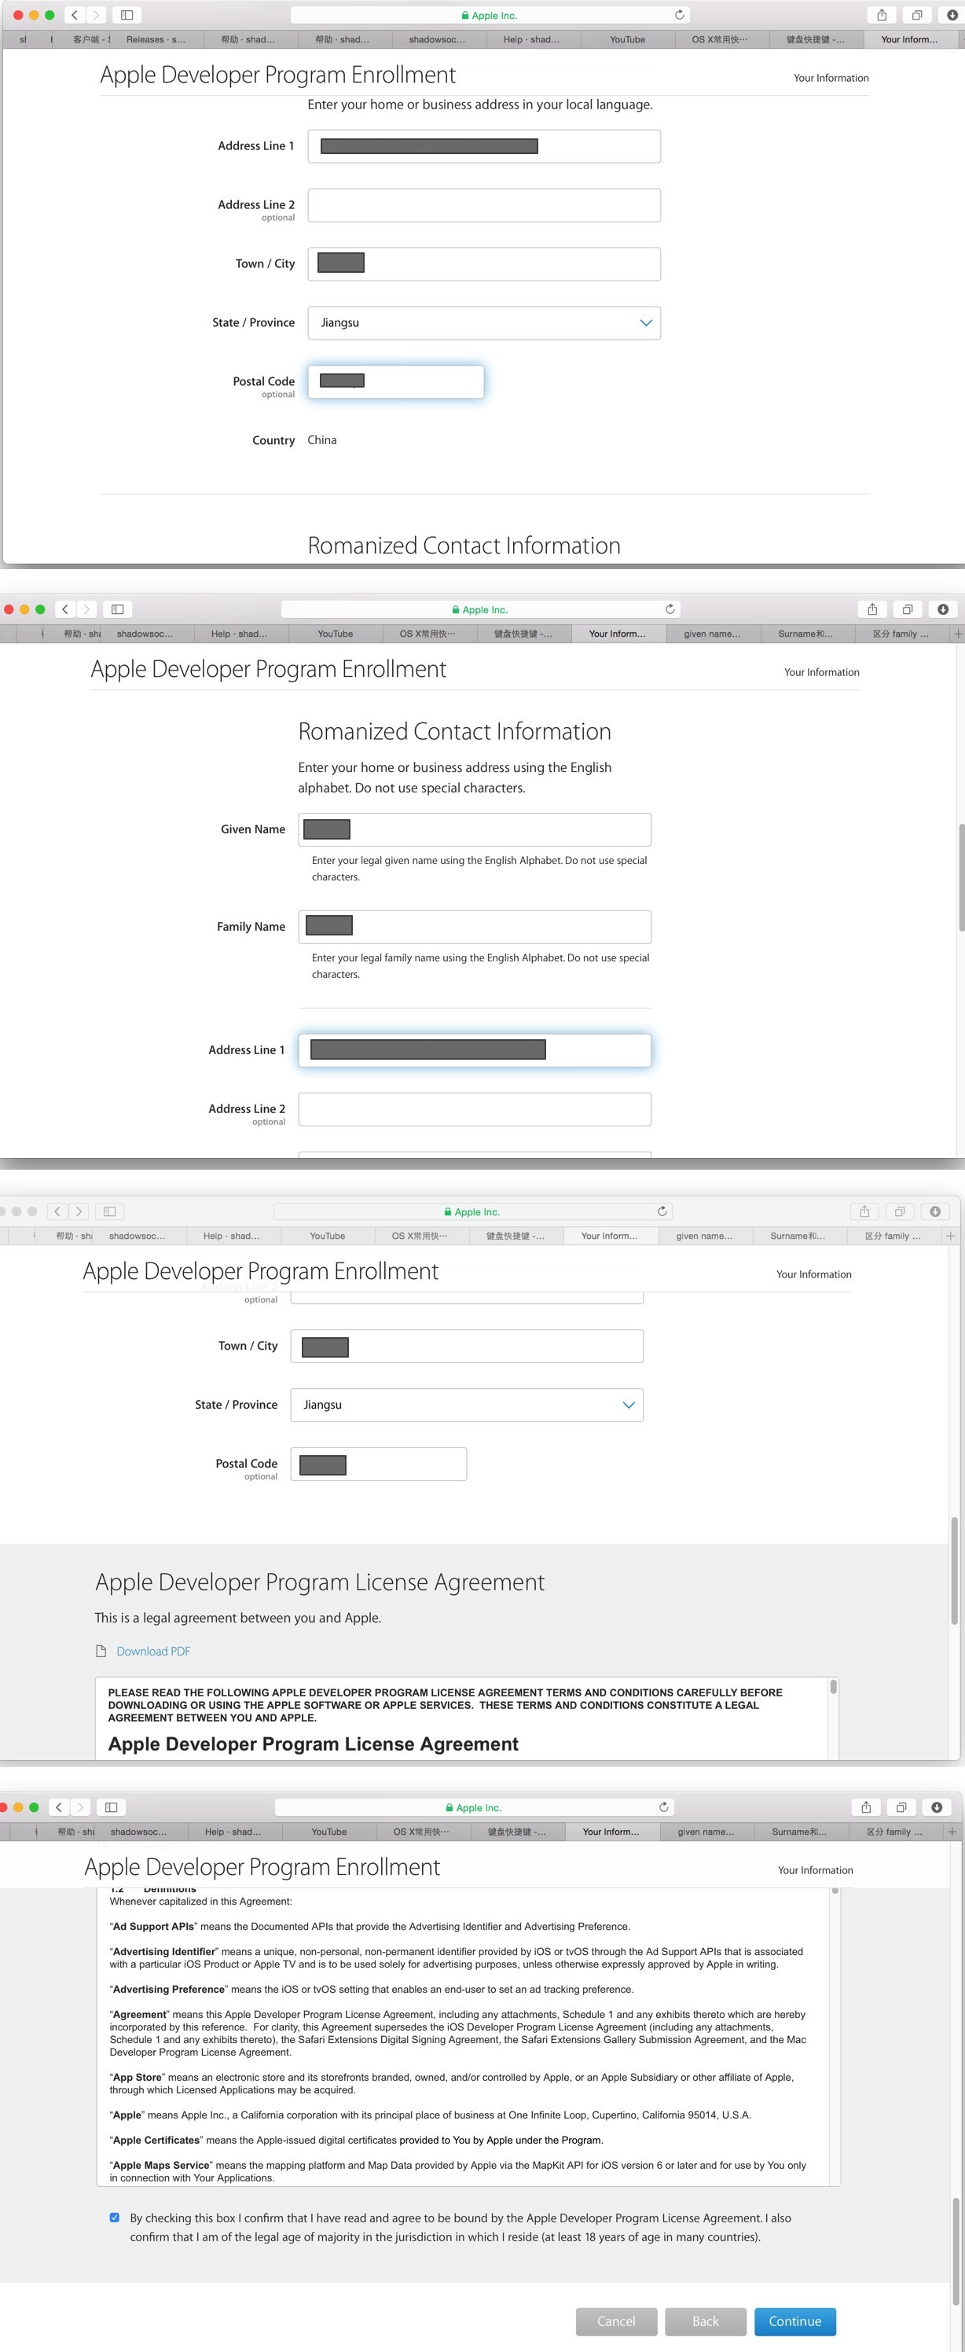This screenshot has height=2352, width=965.
Task: Reload page in the Given Name form window
Action: tap(670, 609)
